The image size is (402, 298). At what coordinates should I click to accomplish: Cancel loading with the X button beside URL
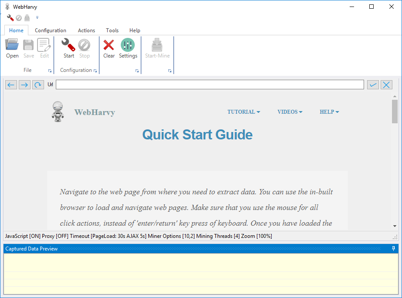point(386,85)
